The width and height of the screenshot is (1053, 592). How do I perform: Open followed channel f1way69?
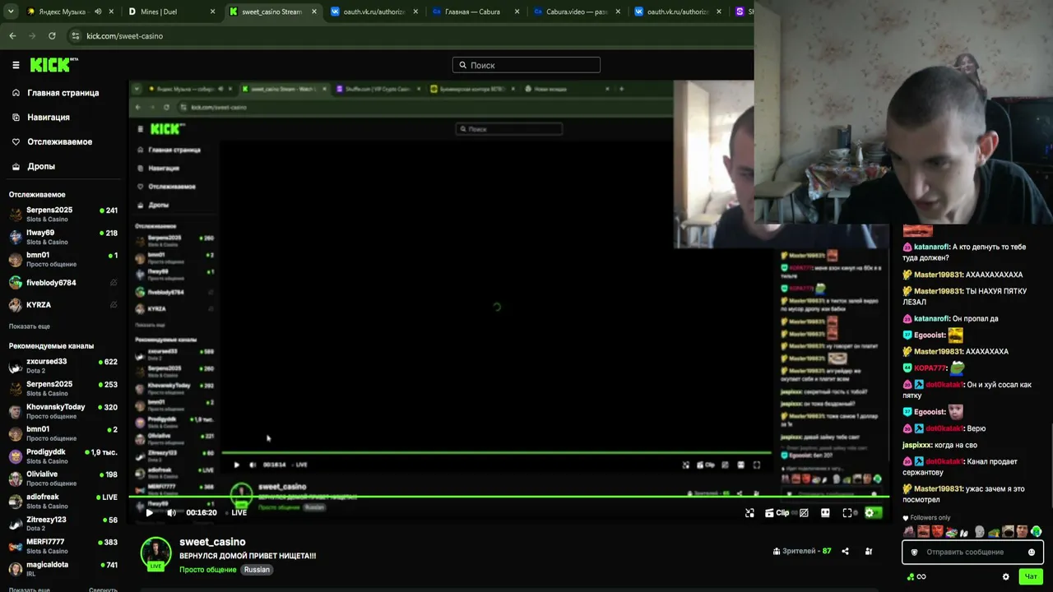pos(63,238)
